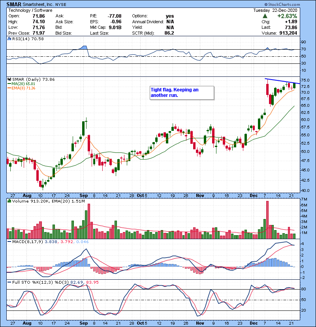
Task: Click the date Tuesday 22-Dec-2020
Action: tap(275, 10)
